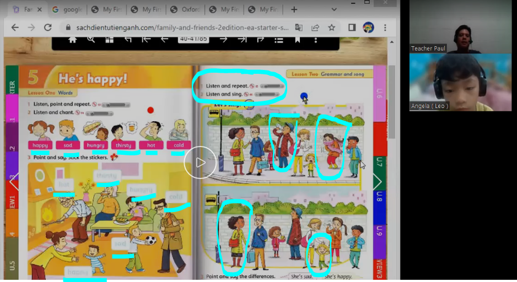Click the 'Lesson One Words' heading
517x282 pixels.
pos(50,93)
